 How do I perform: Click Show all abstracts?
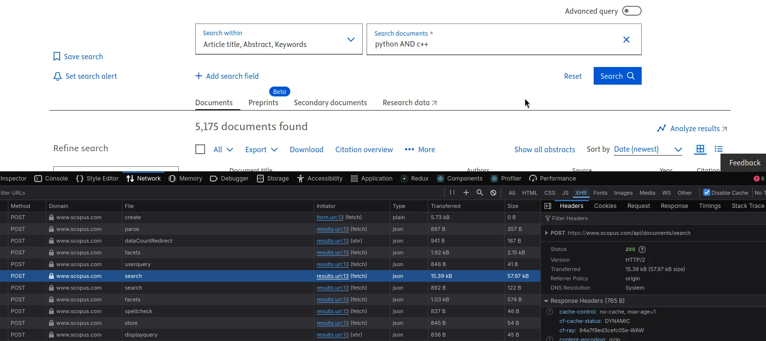pos(544,150)
